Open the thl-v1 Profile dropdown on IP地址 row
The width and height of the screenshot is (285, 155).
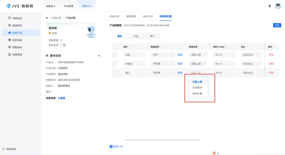tap(225, 64)
